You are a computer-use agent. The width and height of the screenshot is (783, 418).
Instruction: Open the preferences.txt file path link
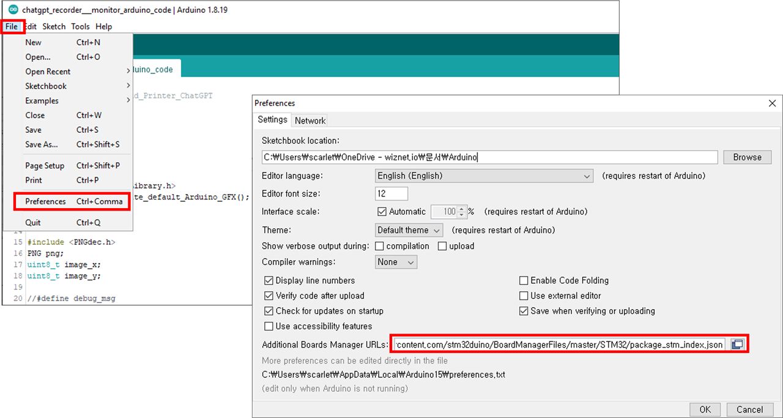tap(384, 375)
